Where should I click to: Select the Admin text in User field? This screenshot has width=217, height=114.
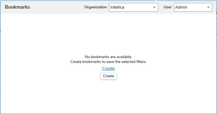point(181,7)
